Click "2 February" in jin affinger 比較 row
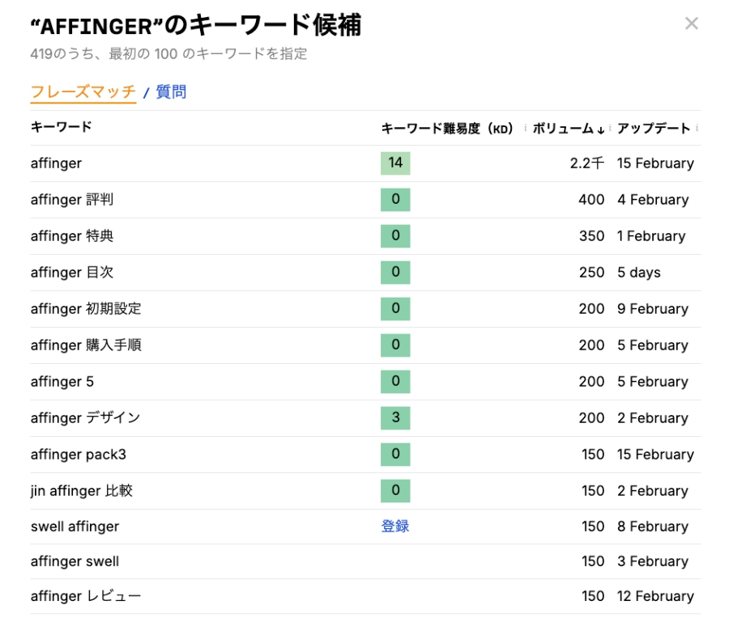The height and width of the screenshot is (618, 729). [x=653, y=491]
